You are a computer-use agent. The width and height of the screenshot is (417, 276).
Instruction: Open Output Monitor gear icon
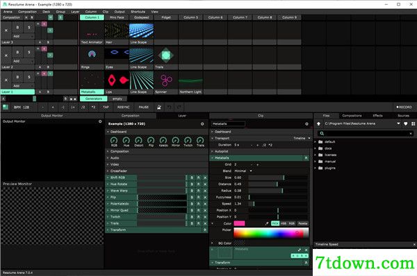100,121
